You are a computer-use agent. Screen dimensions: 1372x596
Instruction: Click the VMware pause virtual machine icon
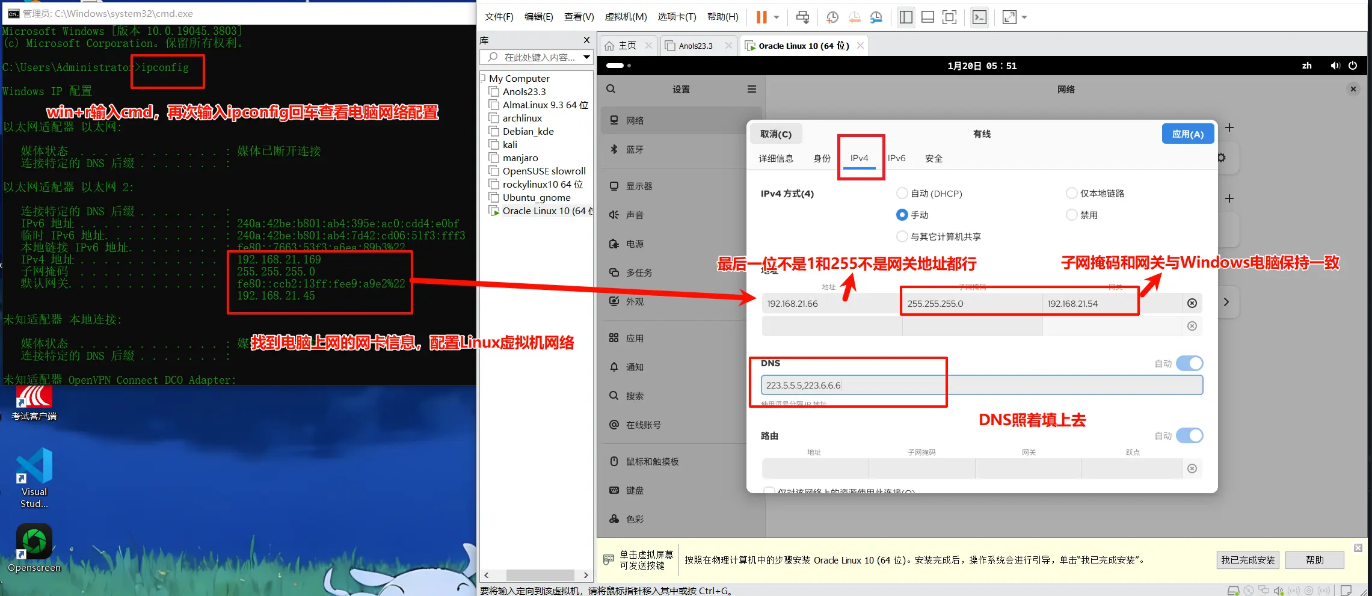[x=761, y=17]
